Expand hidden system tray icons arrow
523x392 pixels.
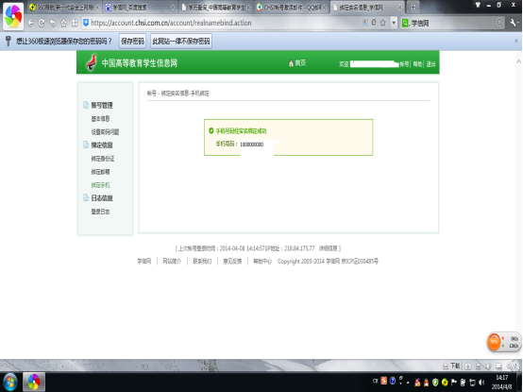coord(408,382)
